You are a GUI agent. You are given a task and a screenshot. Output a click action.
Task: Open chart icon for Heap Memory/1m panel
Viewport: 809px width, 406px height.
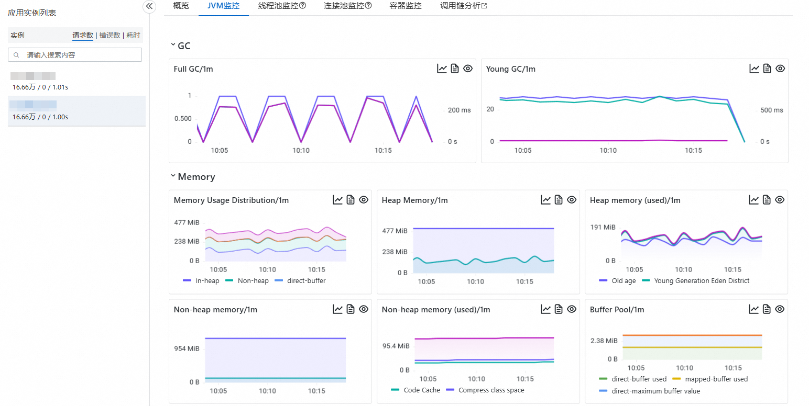[546, 200]
